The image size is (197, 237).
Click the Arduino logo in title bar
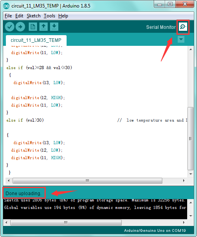[6, 6]
